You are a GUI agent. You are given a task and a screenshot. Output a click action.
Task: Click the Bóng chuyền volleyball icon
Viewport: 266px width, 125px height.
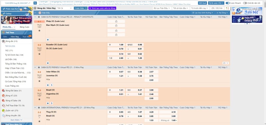tap(3, 115)
